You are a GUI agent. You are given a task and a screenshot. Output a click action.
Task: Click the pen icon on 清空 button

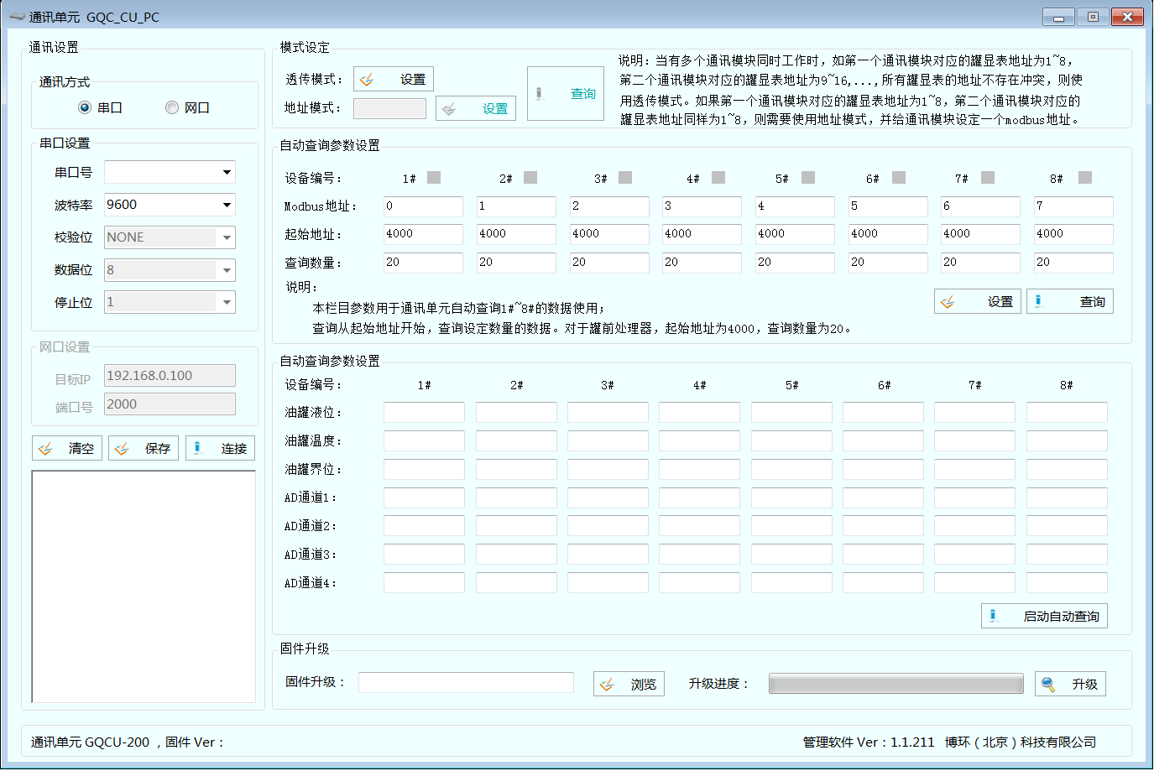tap(46, 449)
